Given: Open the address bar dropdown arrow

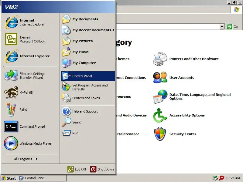Looking at the screenshot, I should click(222, 27).
